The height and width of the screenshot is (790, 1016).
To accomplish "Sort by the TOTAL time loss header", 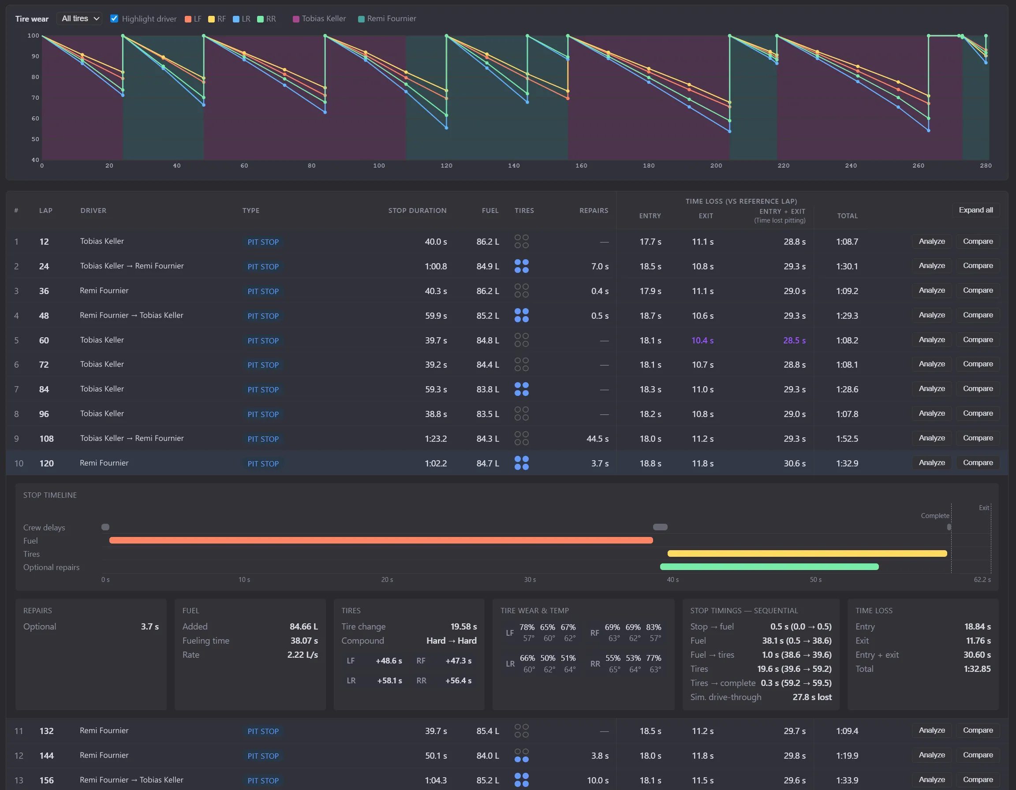I will point(847,216).
